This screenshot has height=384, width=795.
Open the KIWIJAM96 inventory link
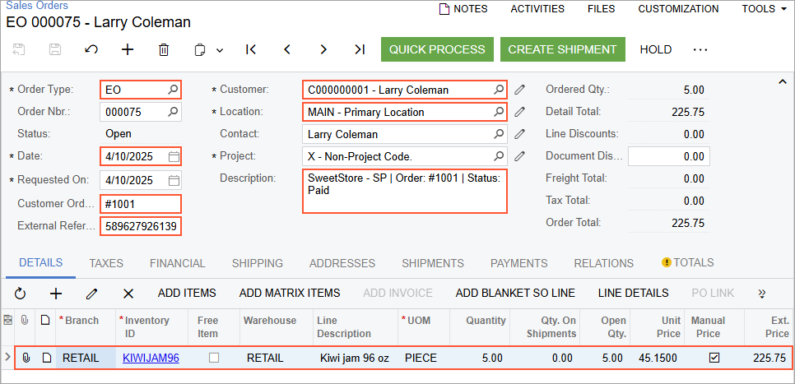click(x=151, y=358)
